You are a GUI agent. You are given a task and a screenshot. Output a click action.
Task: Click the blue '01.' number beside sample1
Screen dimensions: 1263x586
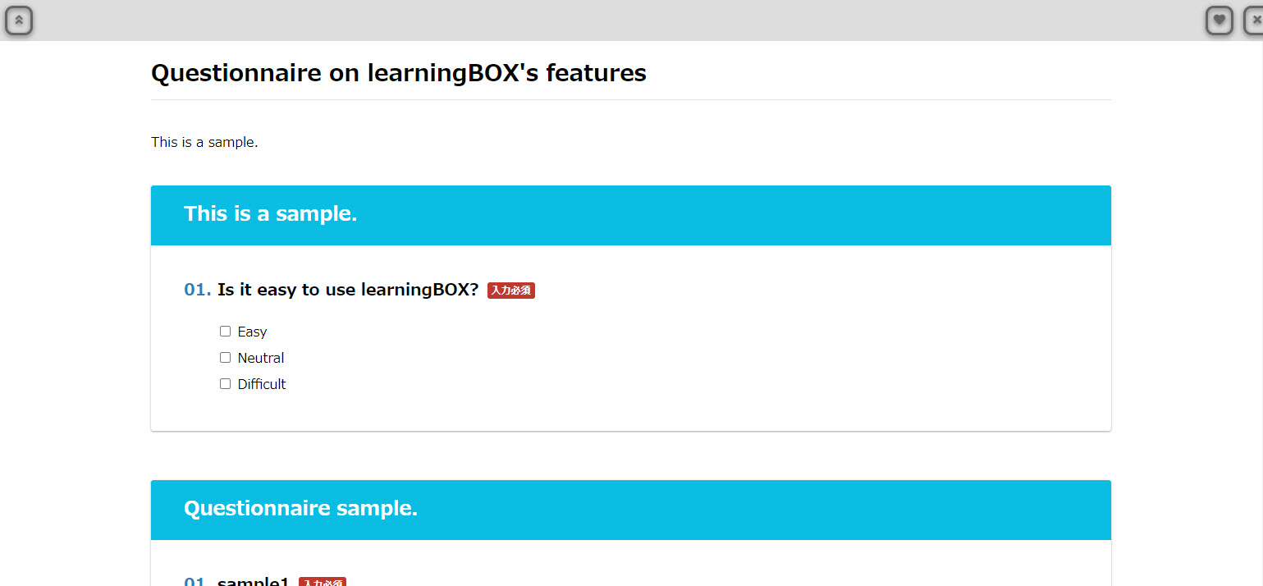[195, 582]
